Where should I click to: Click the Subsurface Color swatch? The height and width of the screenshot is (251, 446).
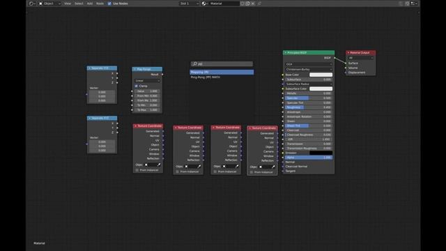click(321, 89)
